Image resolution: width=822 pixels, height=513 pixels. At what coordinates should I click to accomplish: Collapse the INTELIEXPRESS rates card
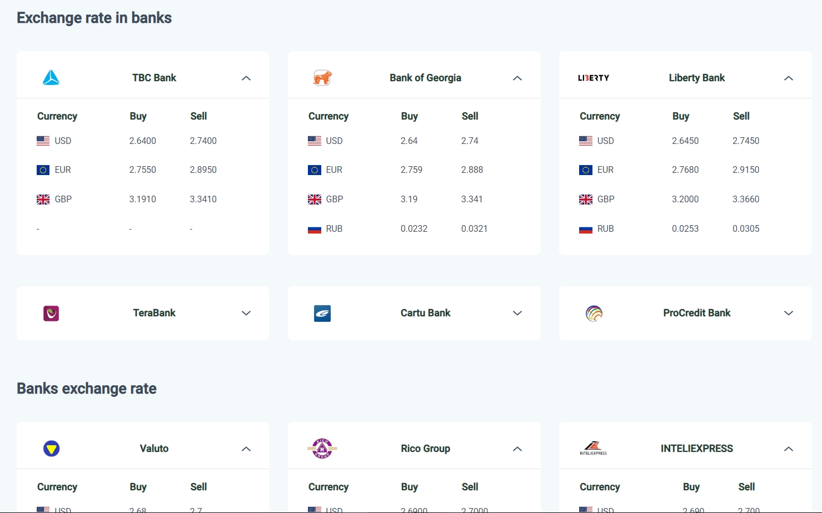click(789, 449)
